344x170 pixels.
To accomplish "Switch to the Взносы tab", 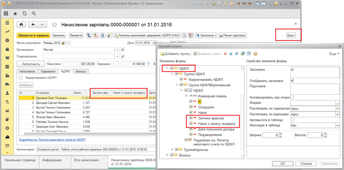I will pos(81,71).
